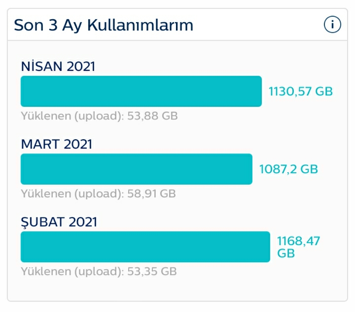This screenshot has width=355, height=312.
Task: Click the MART 2021 month label
Action: 57,144
